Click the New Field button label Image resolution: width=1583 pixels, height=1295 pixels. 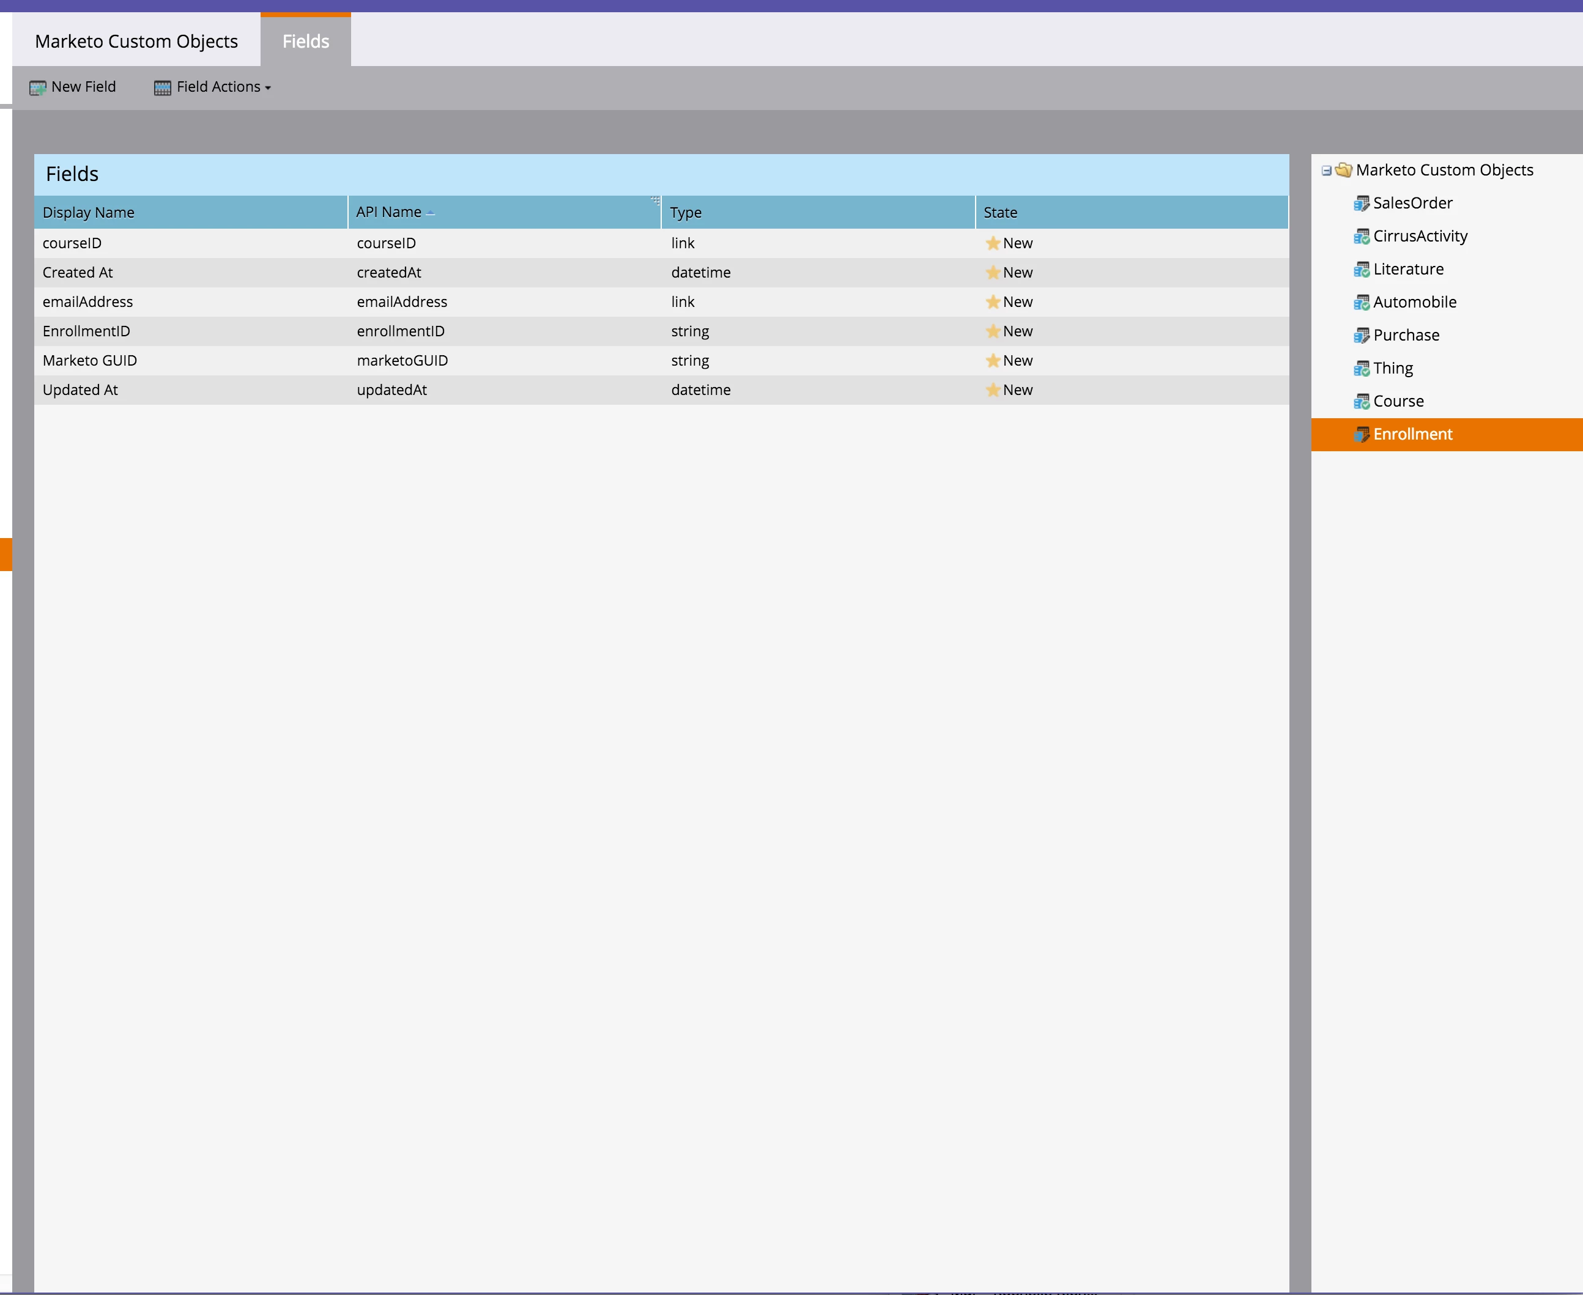[84, 87]
